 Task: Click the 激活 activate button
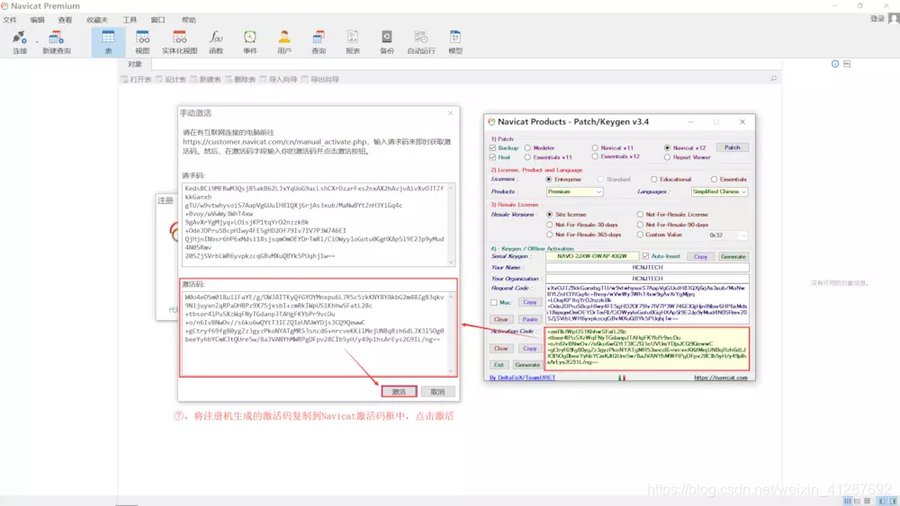coord(399,392)
